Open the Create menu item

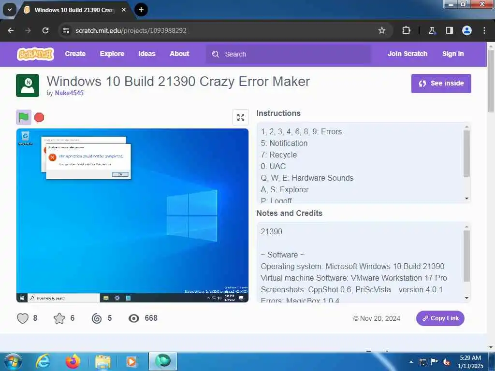[x=75, y=54]
